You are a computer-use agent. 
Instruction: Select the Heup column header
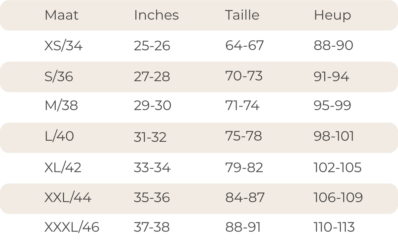pyautogui.click(x=332, y=16)
